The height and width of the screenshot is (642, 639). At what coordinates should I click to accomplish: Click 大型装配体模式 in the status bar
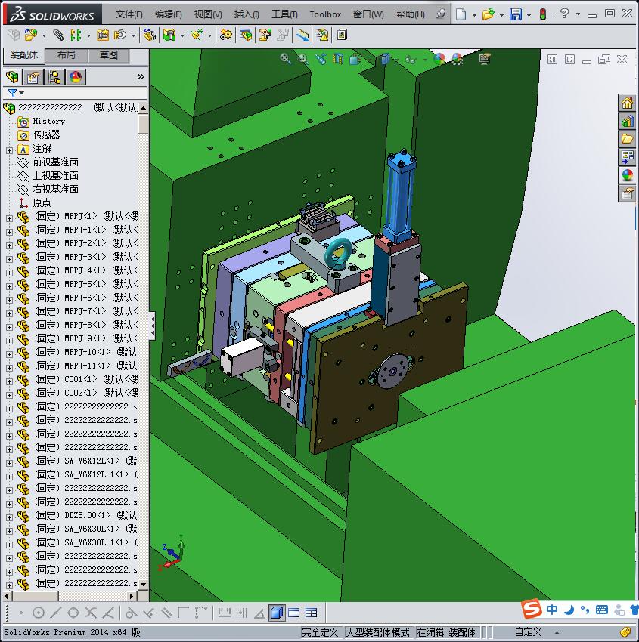(377, 632)
